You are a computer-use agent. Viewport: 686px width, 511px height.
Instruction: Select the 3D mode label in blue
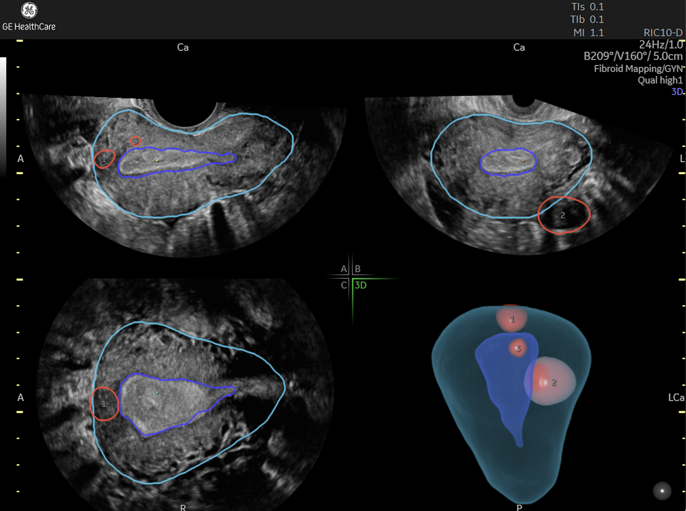coord(677,91)
